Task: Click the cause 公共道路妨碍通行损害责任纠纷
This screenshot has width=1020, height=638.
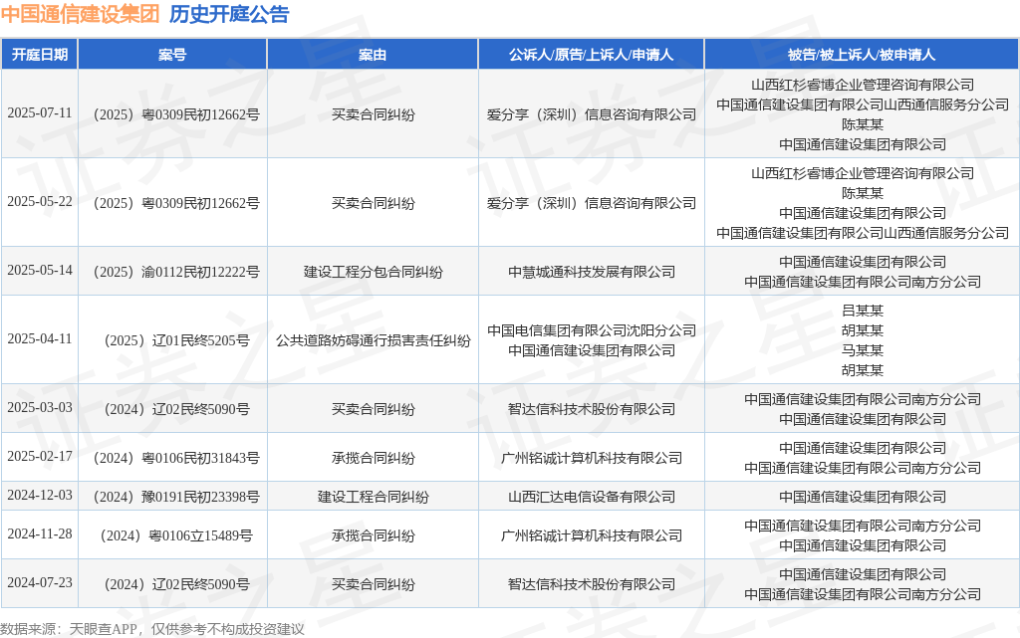Action: pos(374,340)
